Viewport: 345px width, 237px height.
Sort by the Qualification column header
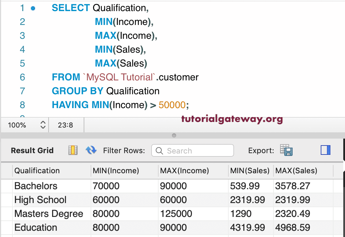pos(37,170)
